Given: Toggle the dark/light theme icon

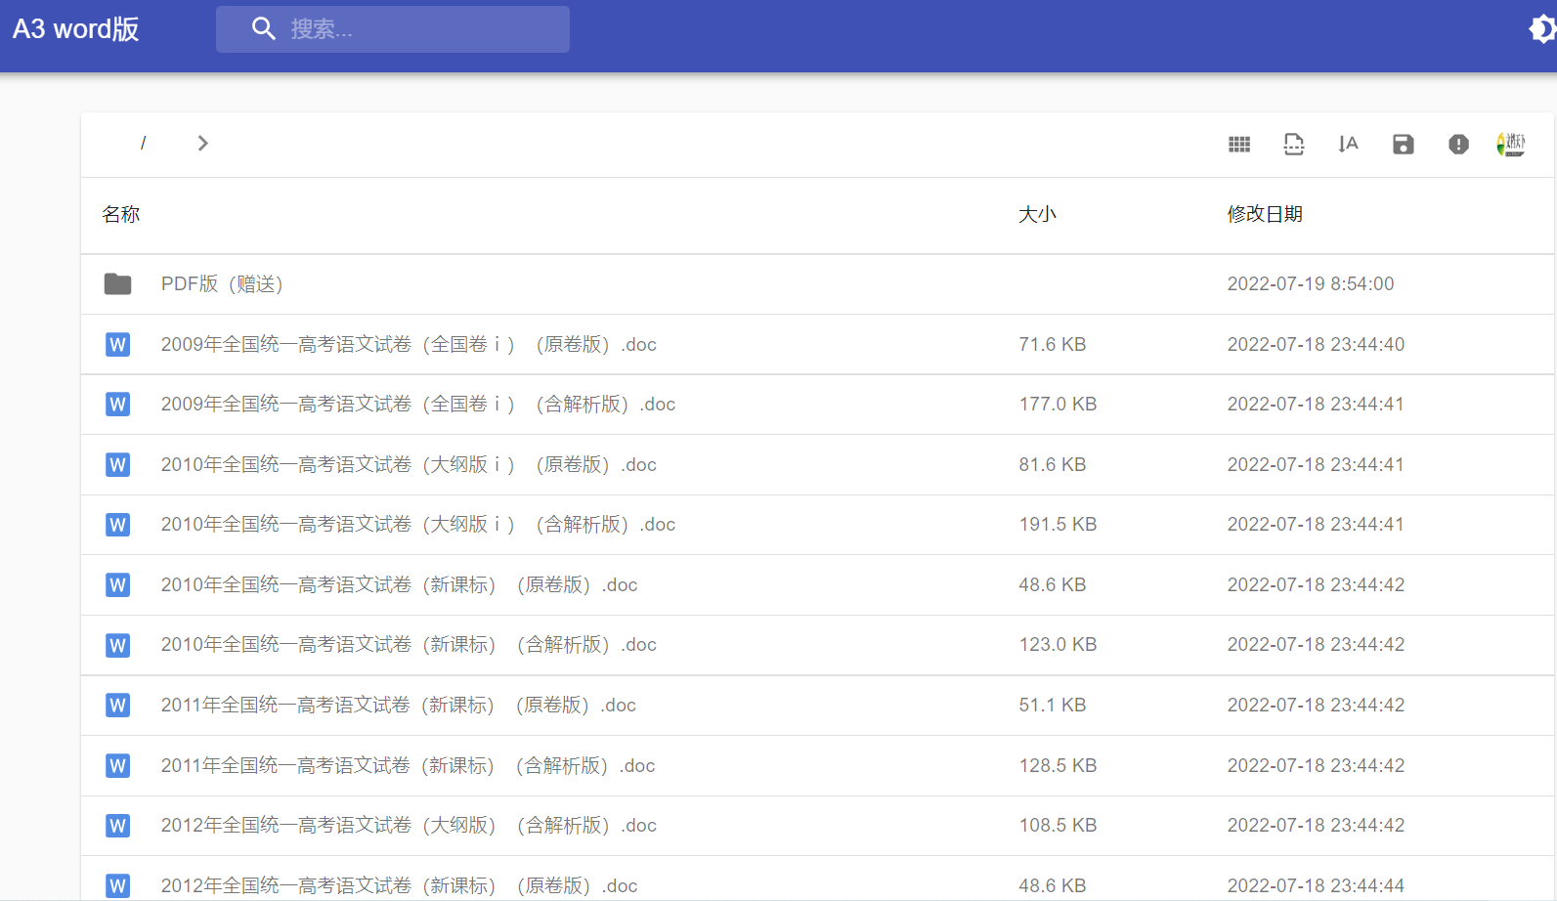Looking at the screenshot, I should coord(1541,29).
